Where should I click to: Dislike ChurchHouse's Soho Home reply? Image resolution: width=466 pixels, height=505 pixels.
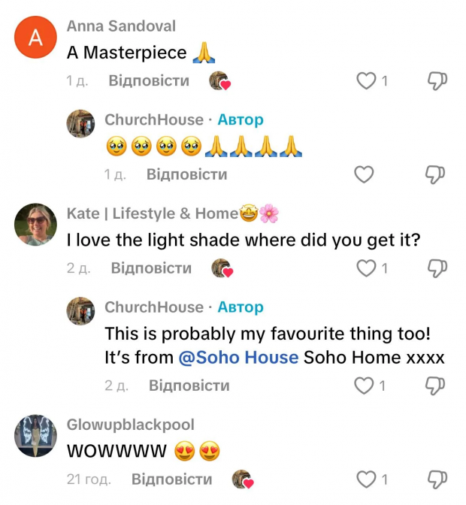coord(435,386)
